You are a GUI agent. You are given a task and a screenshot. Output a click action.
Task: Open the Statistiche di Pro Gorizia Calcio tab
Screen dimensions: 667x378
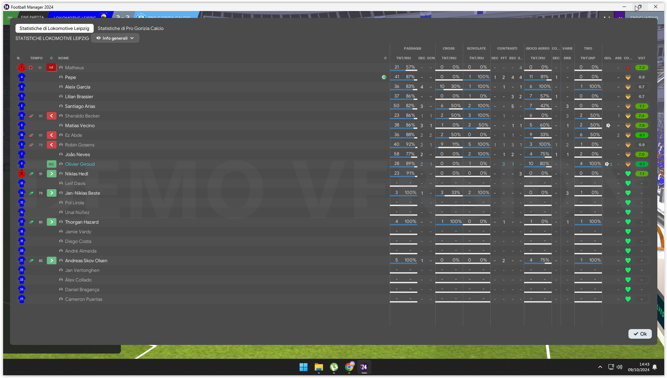(131, 28)
